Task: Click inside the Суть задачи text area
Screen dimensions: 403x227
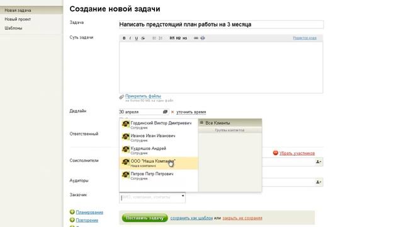Action: point(221,67)
